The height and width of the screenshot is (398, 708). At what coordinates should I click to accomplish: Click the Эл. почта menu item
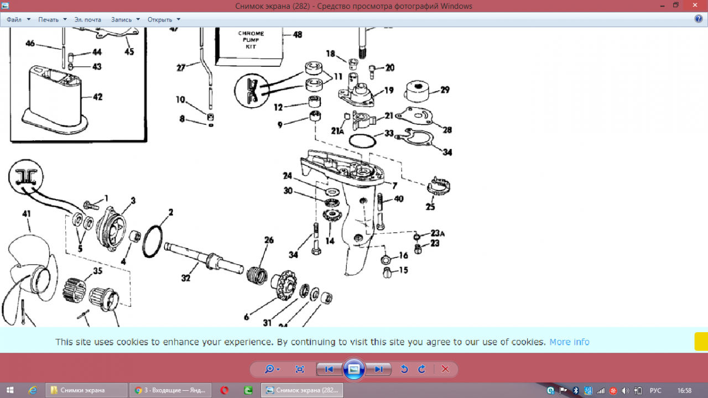[88, 19]
